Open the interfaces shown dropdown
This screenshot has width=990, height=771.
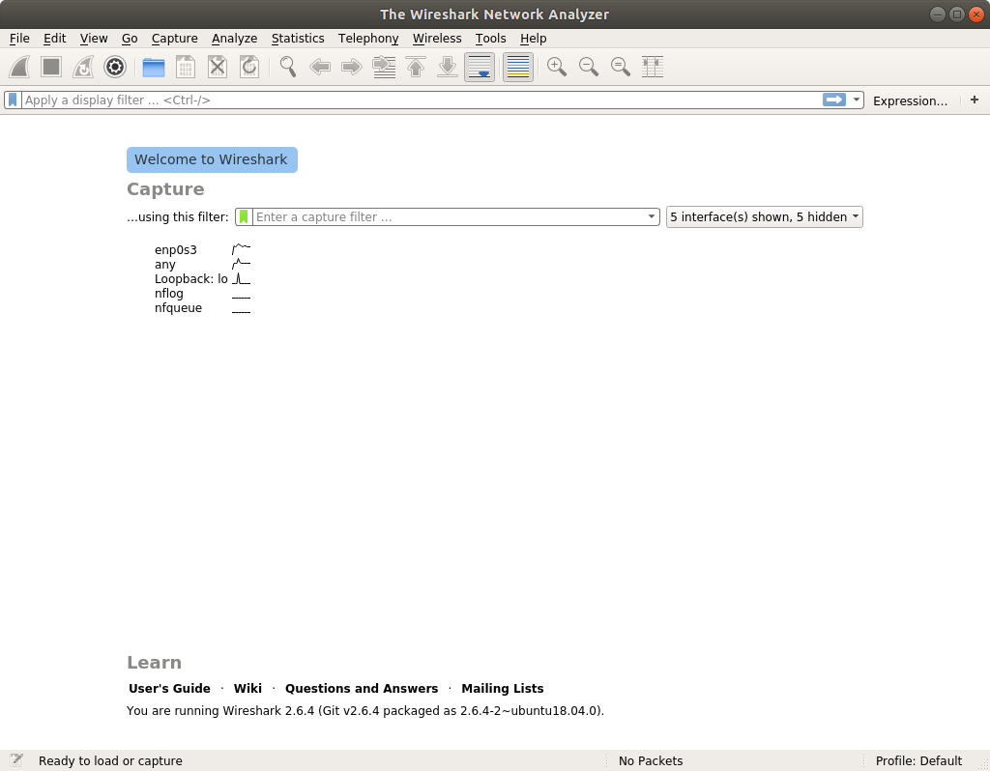pos(764,217)
